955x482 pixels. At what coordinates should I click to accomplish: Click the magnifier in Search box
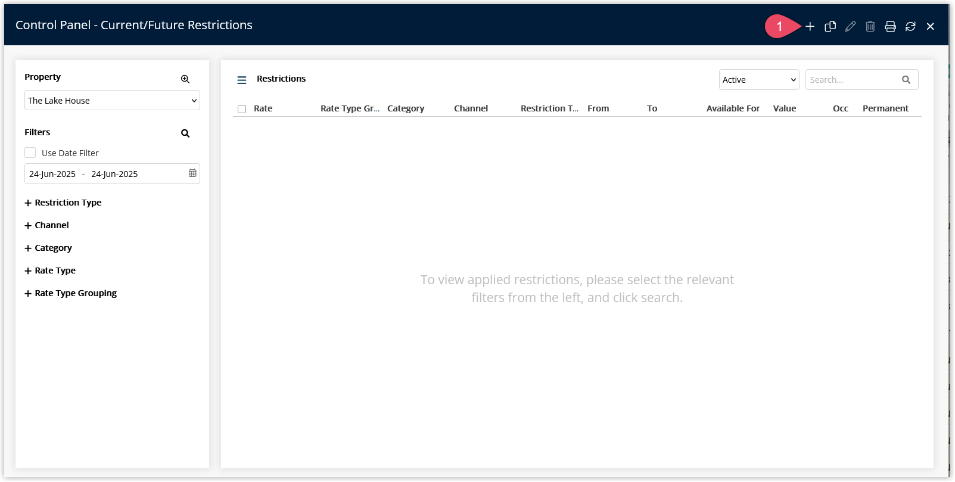(x=906, y=80)
